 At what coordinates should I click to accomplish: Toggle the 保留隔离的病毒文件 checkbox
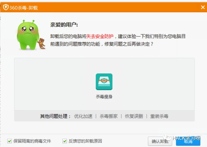point(10,141)
